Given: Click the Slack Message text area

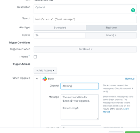Looking at the screenshot, I should click(80, 107).
